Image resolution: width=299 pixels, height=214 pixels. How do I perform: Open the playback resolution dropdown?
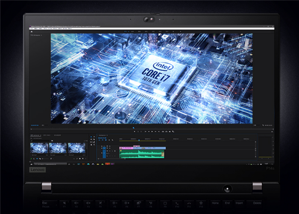(x=257, y=125)
